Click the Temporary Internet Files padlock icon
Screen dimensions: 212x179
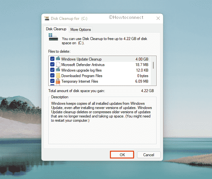[x=58, y=81]
